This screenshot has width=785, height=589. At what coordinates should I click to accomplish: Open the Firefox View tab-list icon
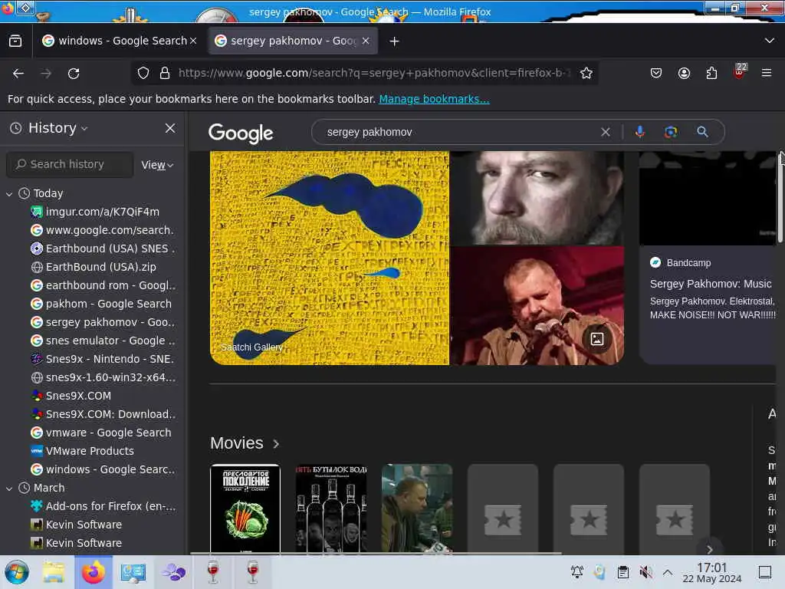tap(15, 41)
